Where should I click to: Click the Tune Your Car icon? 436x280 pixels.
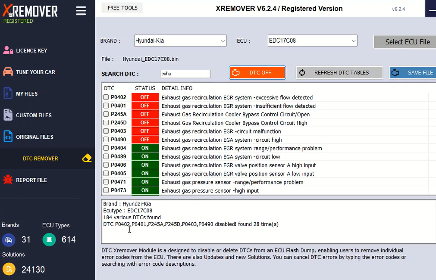(x=8, y=72)
